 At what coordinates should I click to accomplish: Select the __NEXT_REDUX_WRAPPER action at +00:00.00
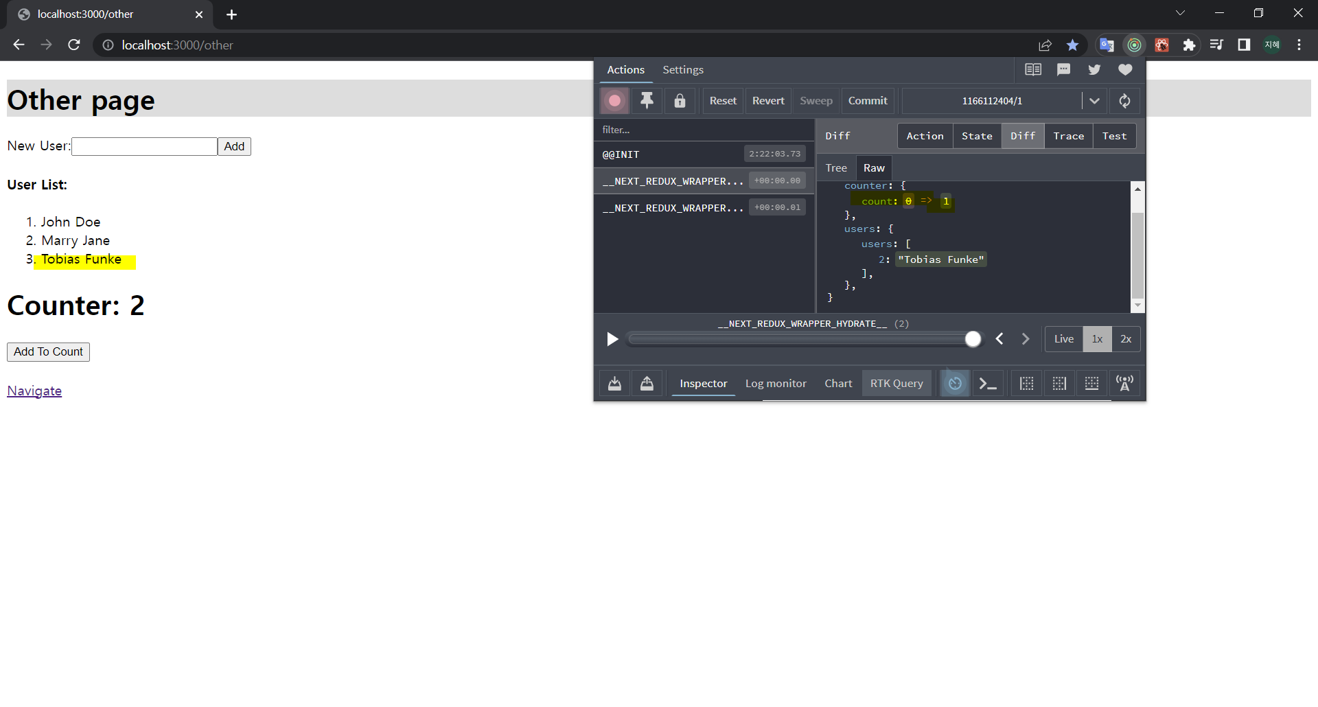(704, 181)
